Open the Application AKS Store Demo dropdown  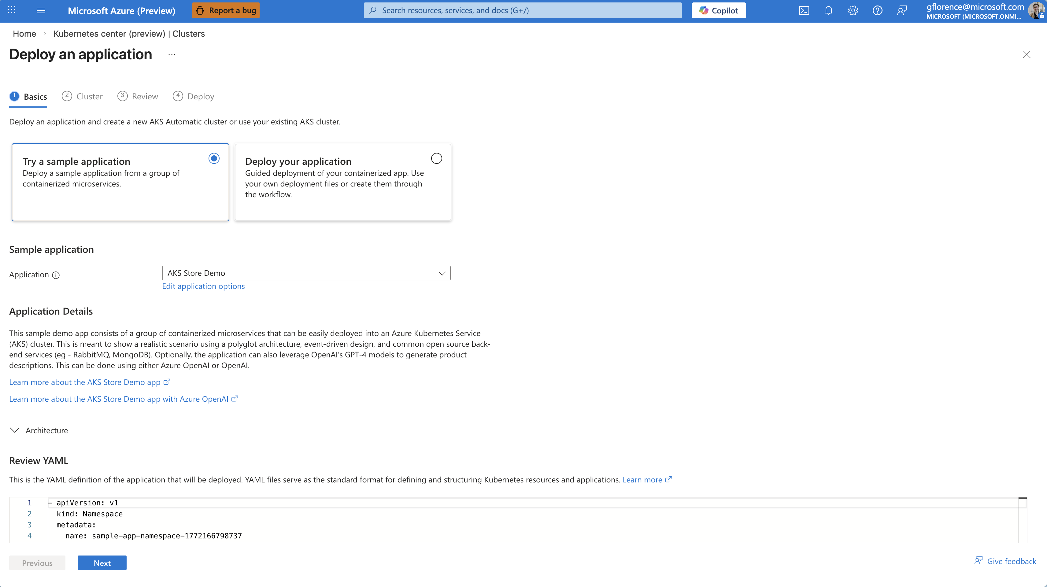point(306,273)
